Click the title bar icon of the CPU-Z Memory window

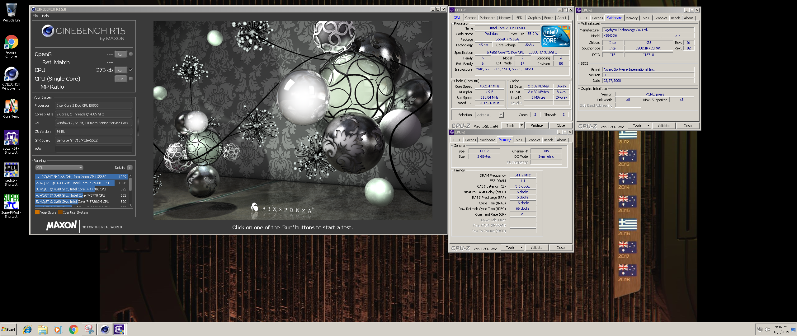[452, 132]
